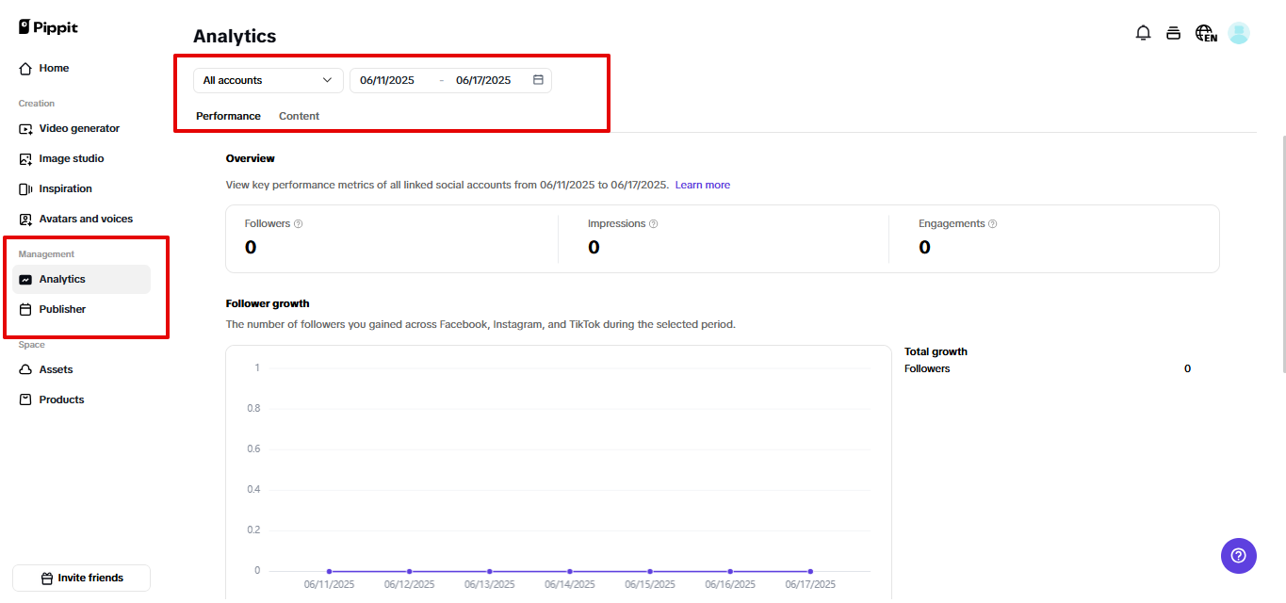Screen dimensions: 1286x603
Task: Open the Inspiration panel
Action: (64, 188)
